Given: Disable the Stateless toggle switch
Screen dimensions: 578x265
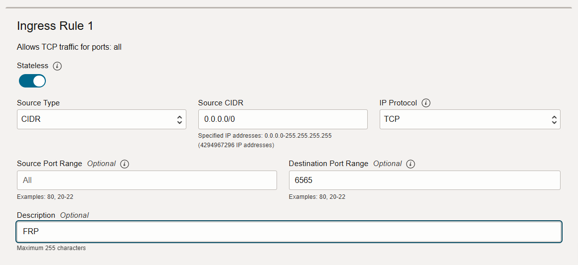Looking at the screenshot, I should pyautogui.click(x=32, y=81).
